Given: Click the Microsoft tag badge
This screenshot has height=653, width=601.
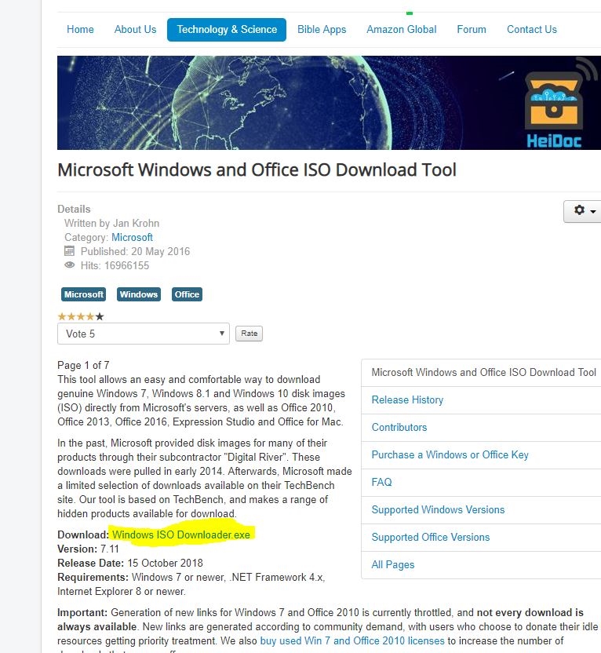Looking at the screenshot, I should [x=84, y=294].
